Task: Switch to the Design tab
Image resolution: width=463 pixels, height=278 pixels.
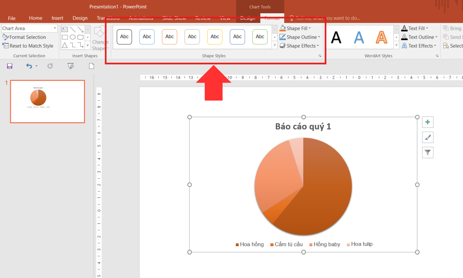Action: click(x=80, y=18)
